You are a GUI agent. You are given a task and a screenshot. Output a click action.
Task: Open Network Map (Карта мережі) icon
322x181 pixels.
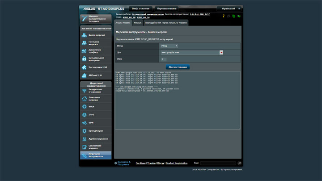(84, 35)
